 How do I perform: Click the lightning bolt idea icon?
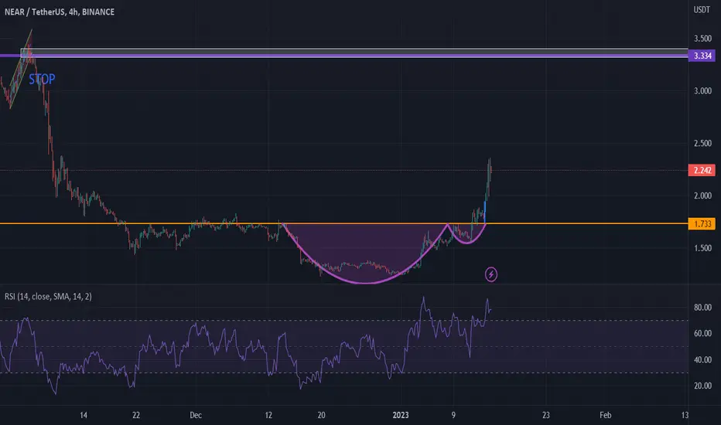click(x=491, y=274)
